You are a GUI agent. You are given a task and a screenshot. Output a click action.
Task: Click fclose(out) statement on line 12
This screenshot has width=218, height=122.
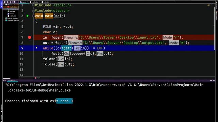pyautogui.click(x=59, y=64)
